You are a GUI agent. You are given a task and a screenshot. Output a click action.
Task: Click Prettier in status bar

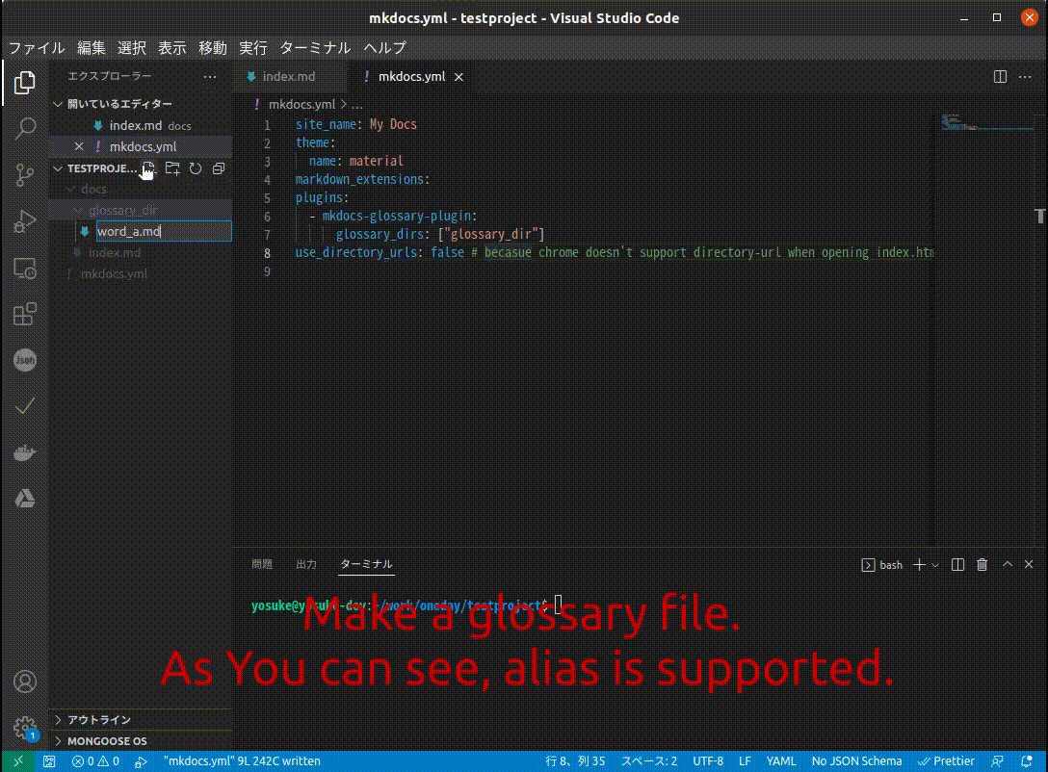click(x=946, y=761)
